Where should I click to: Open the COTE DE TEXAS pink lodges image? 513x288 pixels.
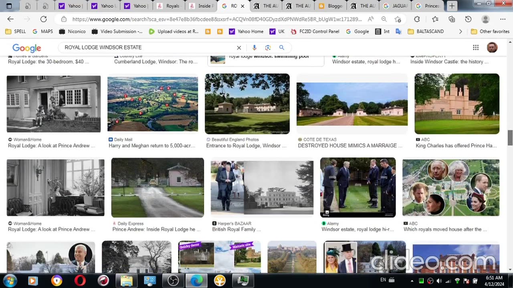(x=352, y=104)
